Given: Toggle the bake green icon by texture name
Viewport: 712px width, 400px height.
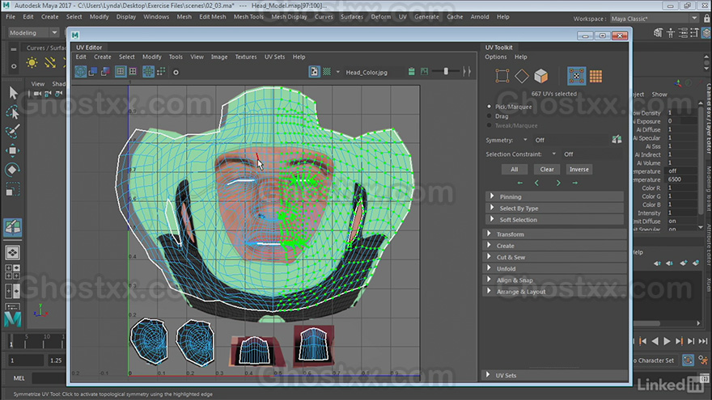Looking at the screenshot, I should click(x=411, y=72).
